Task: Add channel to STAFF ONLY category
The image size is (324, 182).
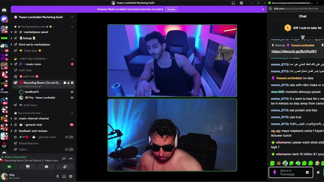Action: click(72, 59)
